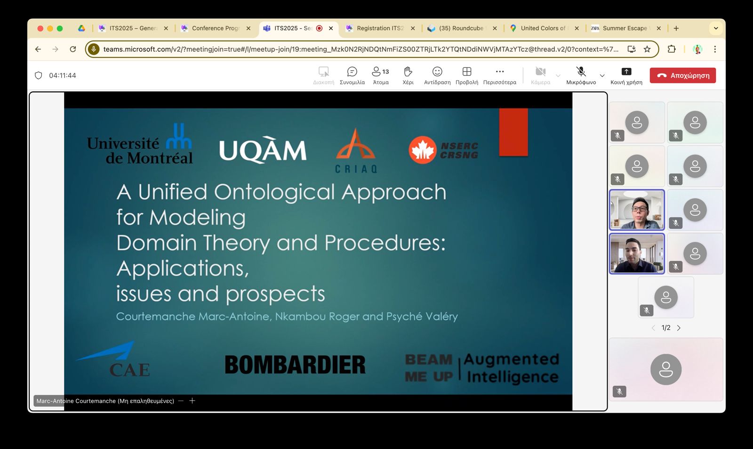Expand the camera options arrow
The height and width of the screenshot is (449, 753).
coord(558,75)
